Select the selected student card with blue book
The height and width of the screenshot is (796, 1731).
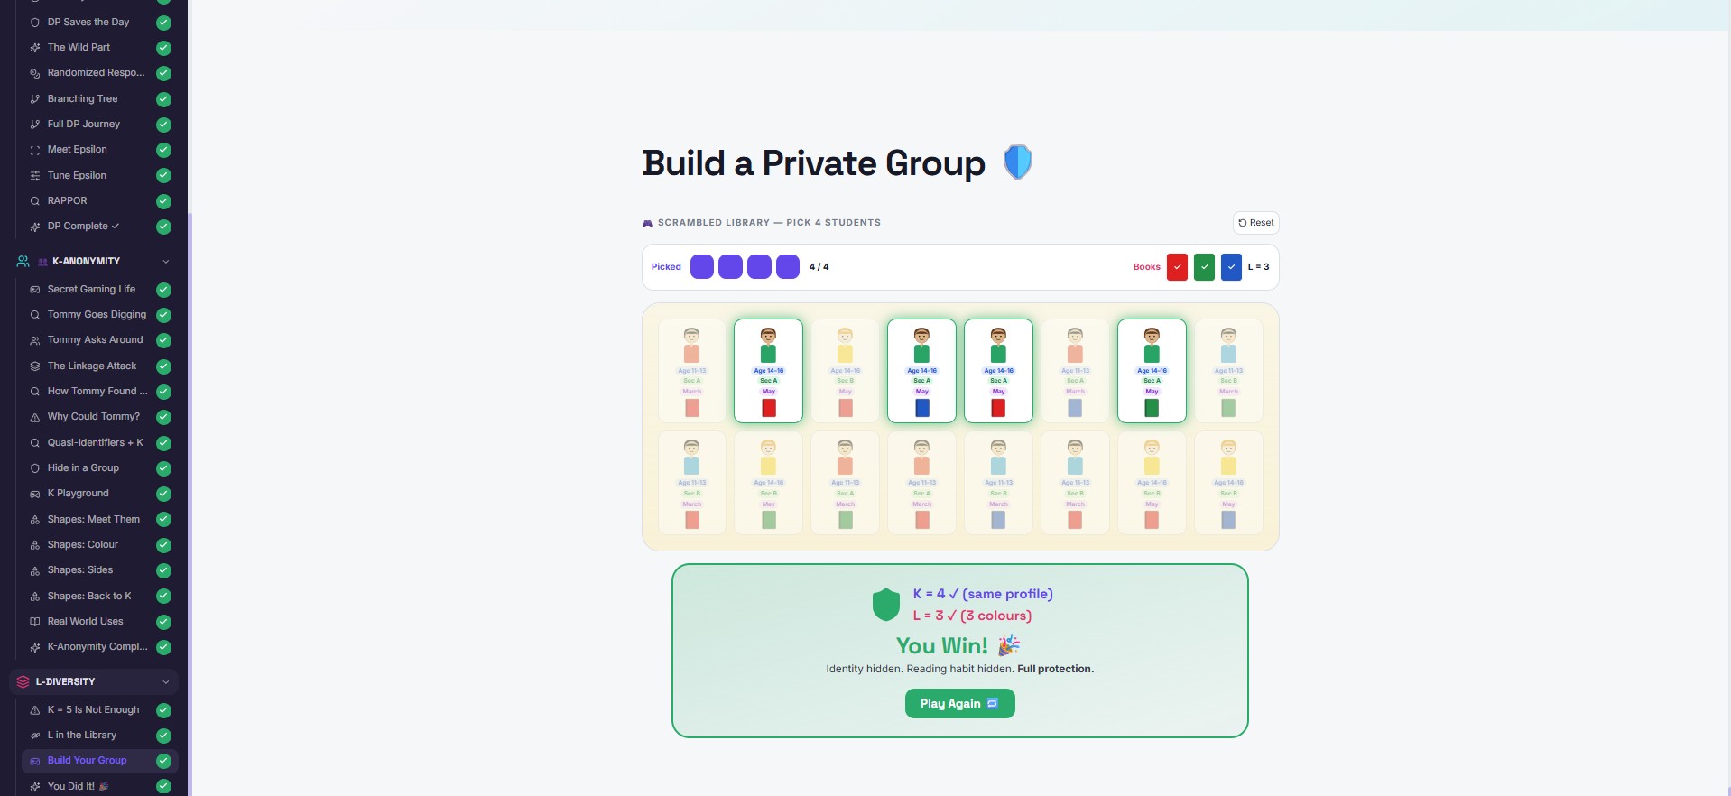coord(921,371)
